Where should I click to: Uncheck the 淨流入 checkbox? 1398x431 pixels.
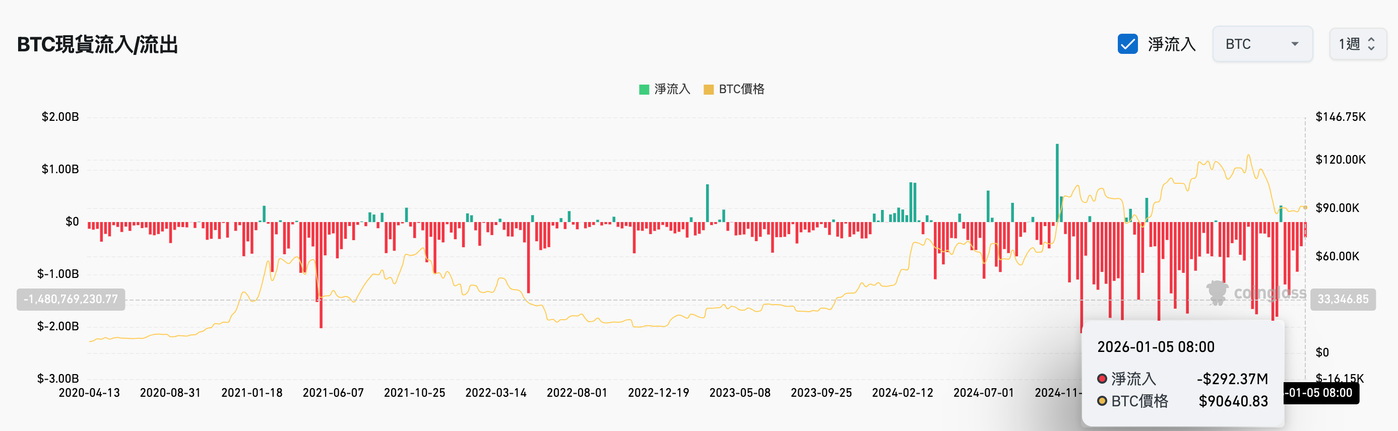coord(1127,44)
